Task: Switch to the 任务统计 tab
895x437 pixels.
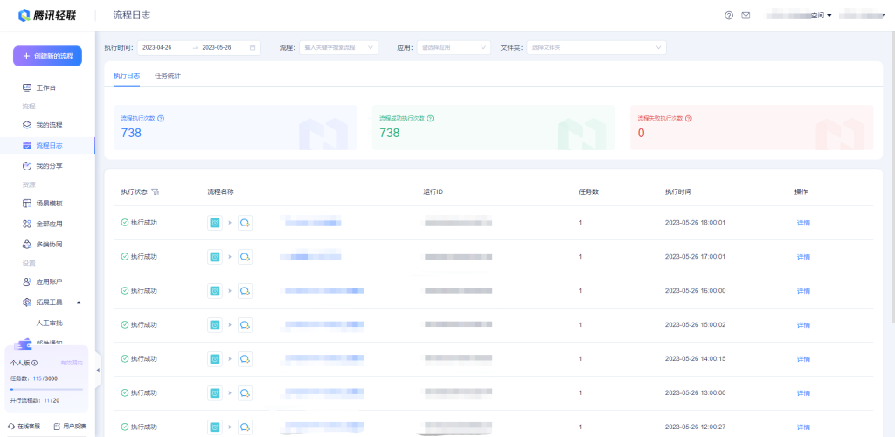Action: click(168, 75)
